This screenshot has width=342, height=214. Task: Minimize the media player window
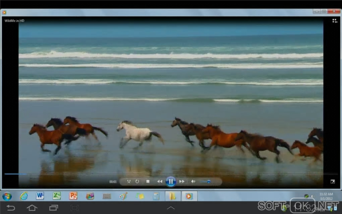(x=317, y=11)
